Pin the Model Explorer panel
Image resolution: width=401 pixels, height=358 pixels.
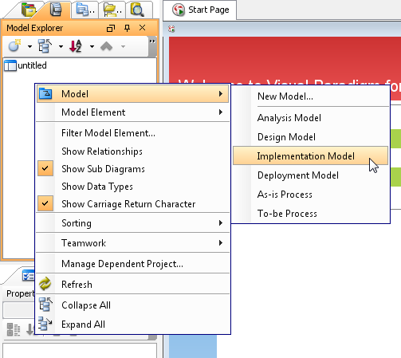(127, 28)
